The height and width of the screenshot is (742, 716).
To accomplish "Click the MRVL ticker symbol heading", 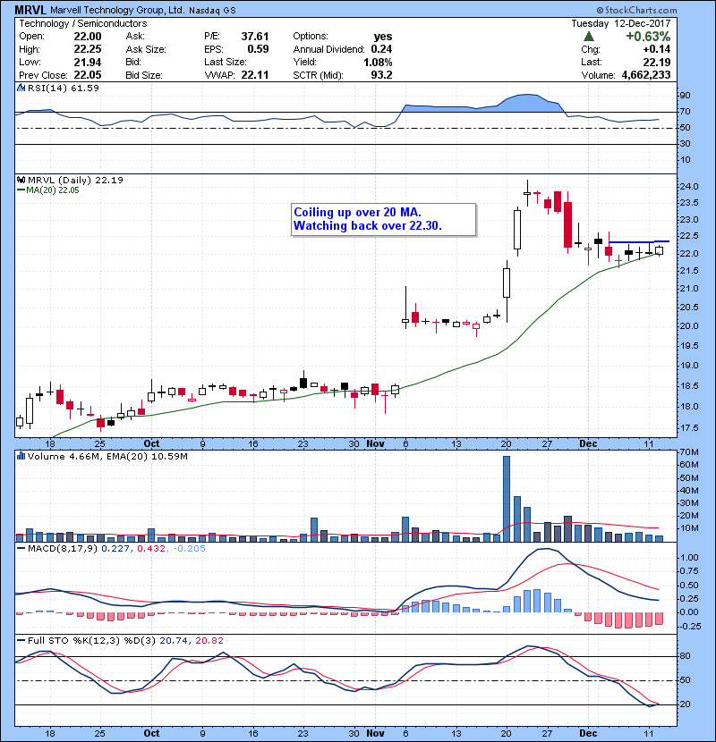I will [x=30, y=10].
